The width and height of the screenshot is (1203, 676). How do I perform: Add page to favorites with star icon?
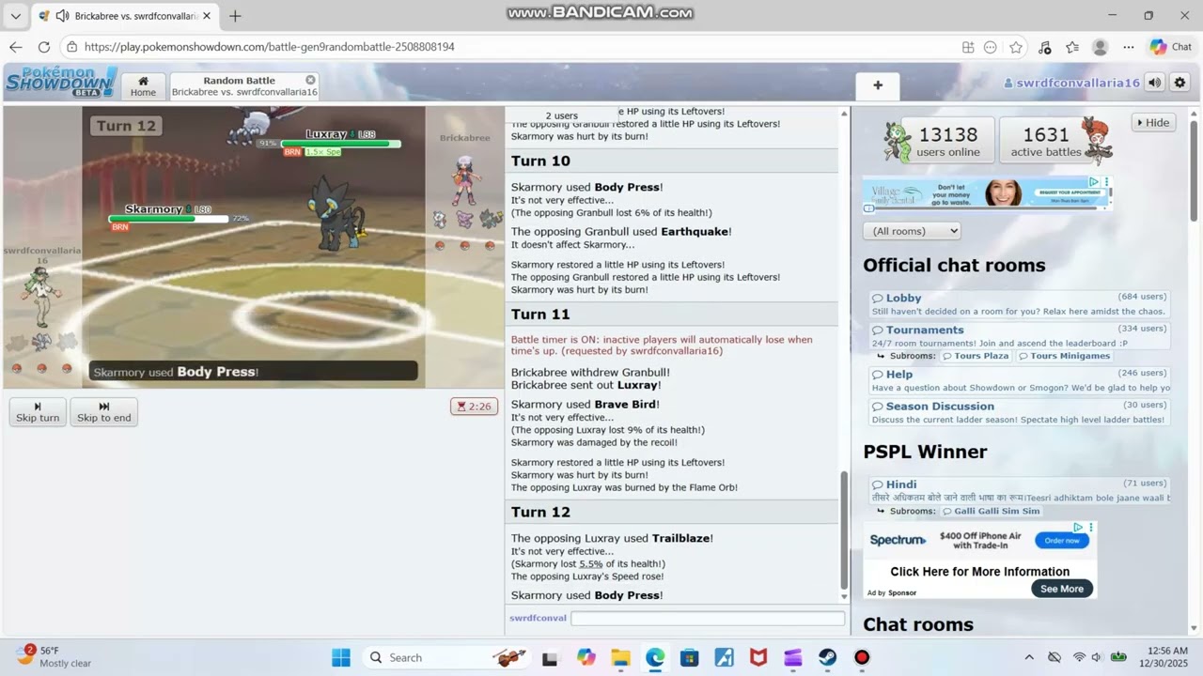click(1016, 47)
